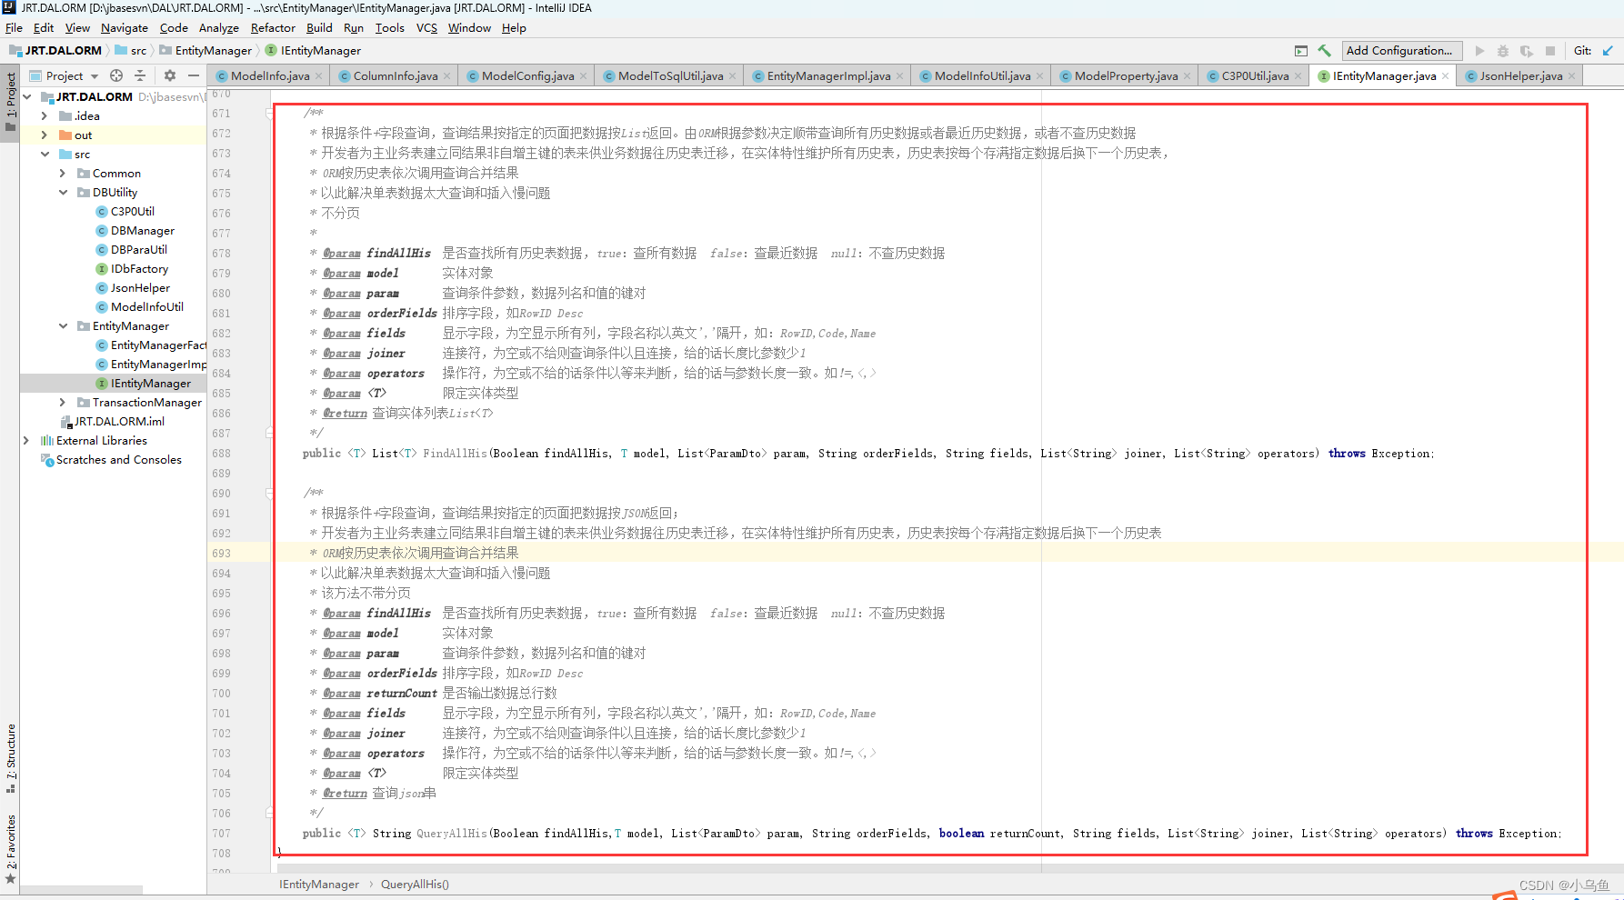The image size is (1624, 900).
Task: Click the Build project hammer icon
Action: [1324, 51]
